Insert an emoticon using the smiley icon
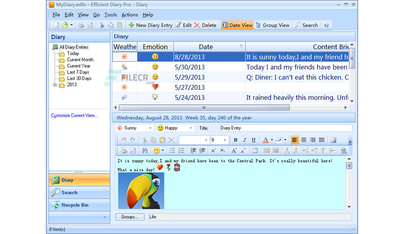The height and width of the screenshot is (234, 404). pos(156,150)
